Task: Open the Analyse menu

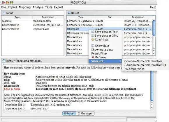Action: point(38,7)
